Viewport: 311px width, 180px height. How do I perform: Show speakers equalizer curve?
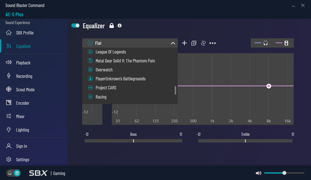[282, 43]
